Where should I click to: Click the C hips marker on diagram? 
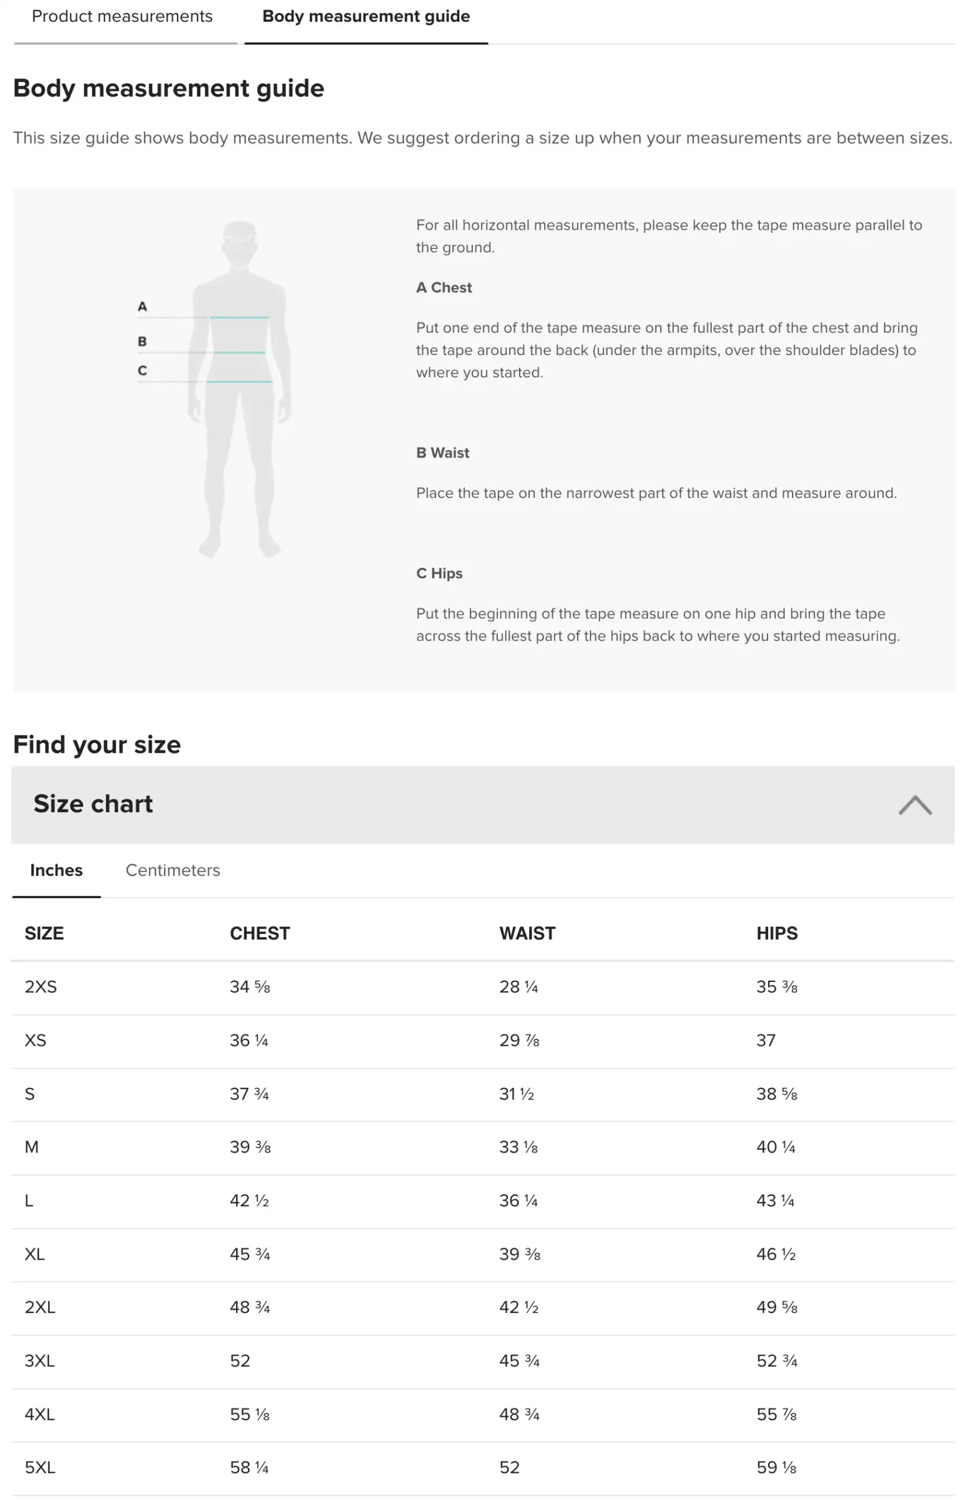(x=142, y=370)
